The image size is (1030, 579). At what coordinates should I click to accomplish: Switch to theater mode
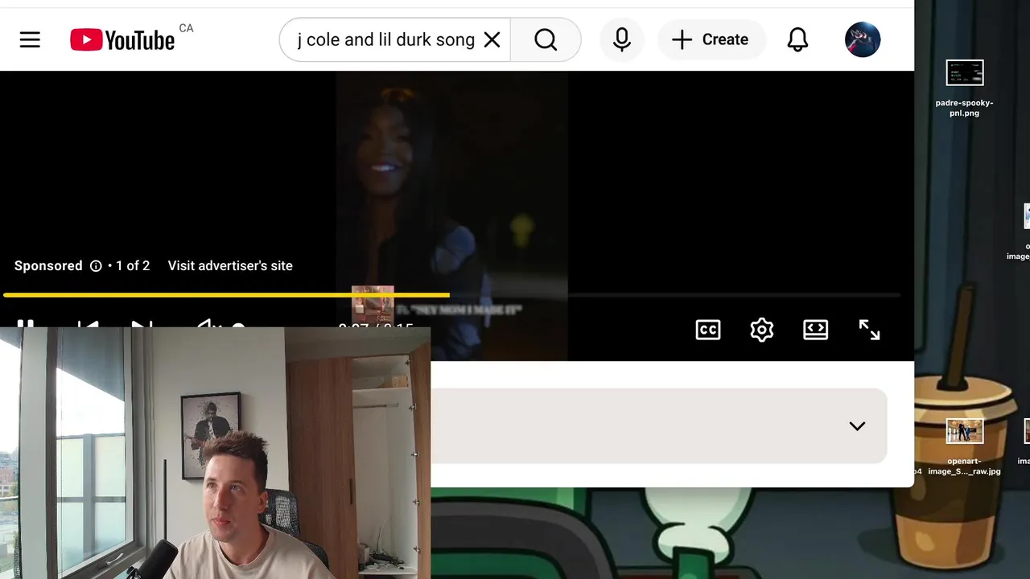[816, 330]
